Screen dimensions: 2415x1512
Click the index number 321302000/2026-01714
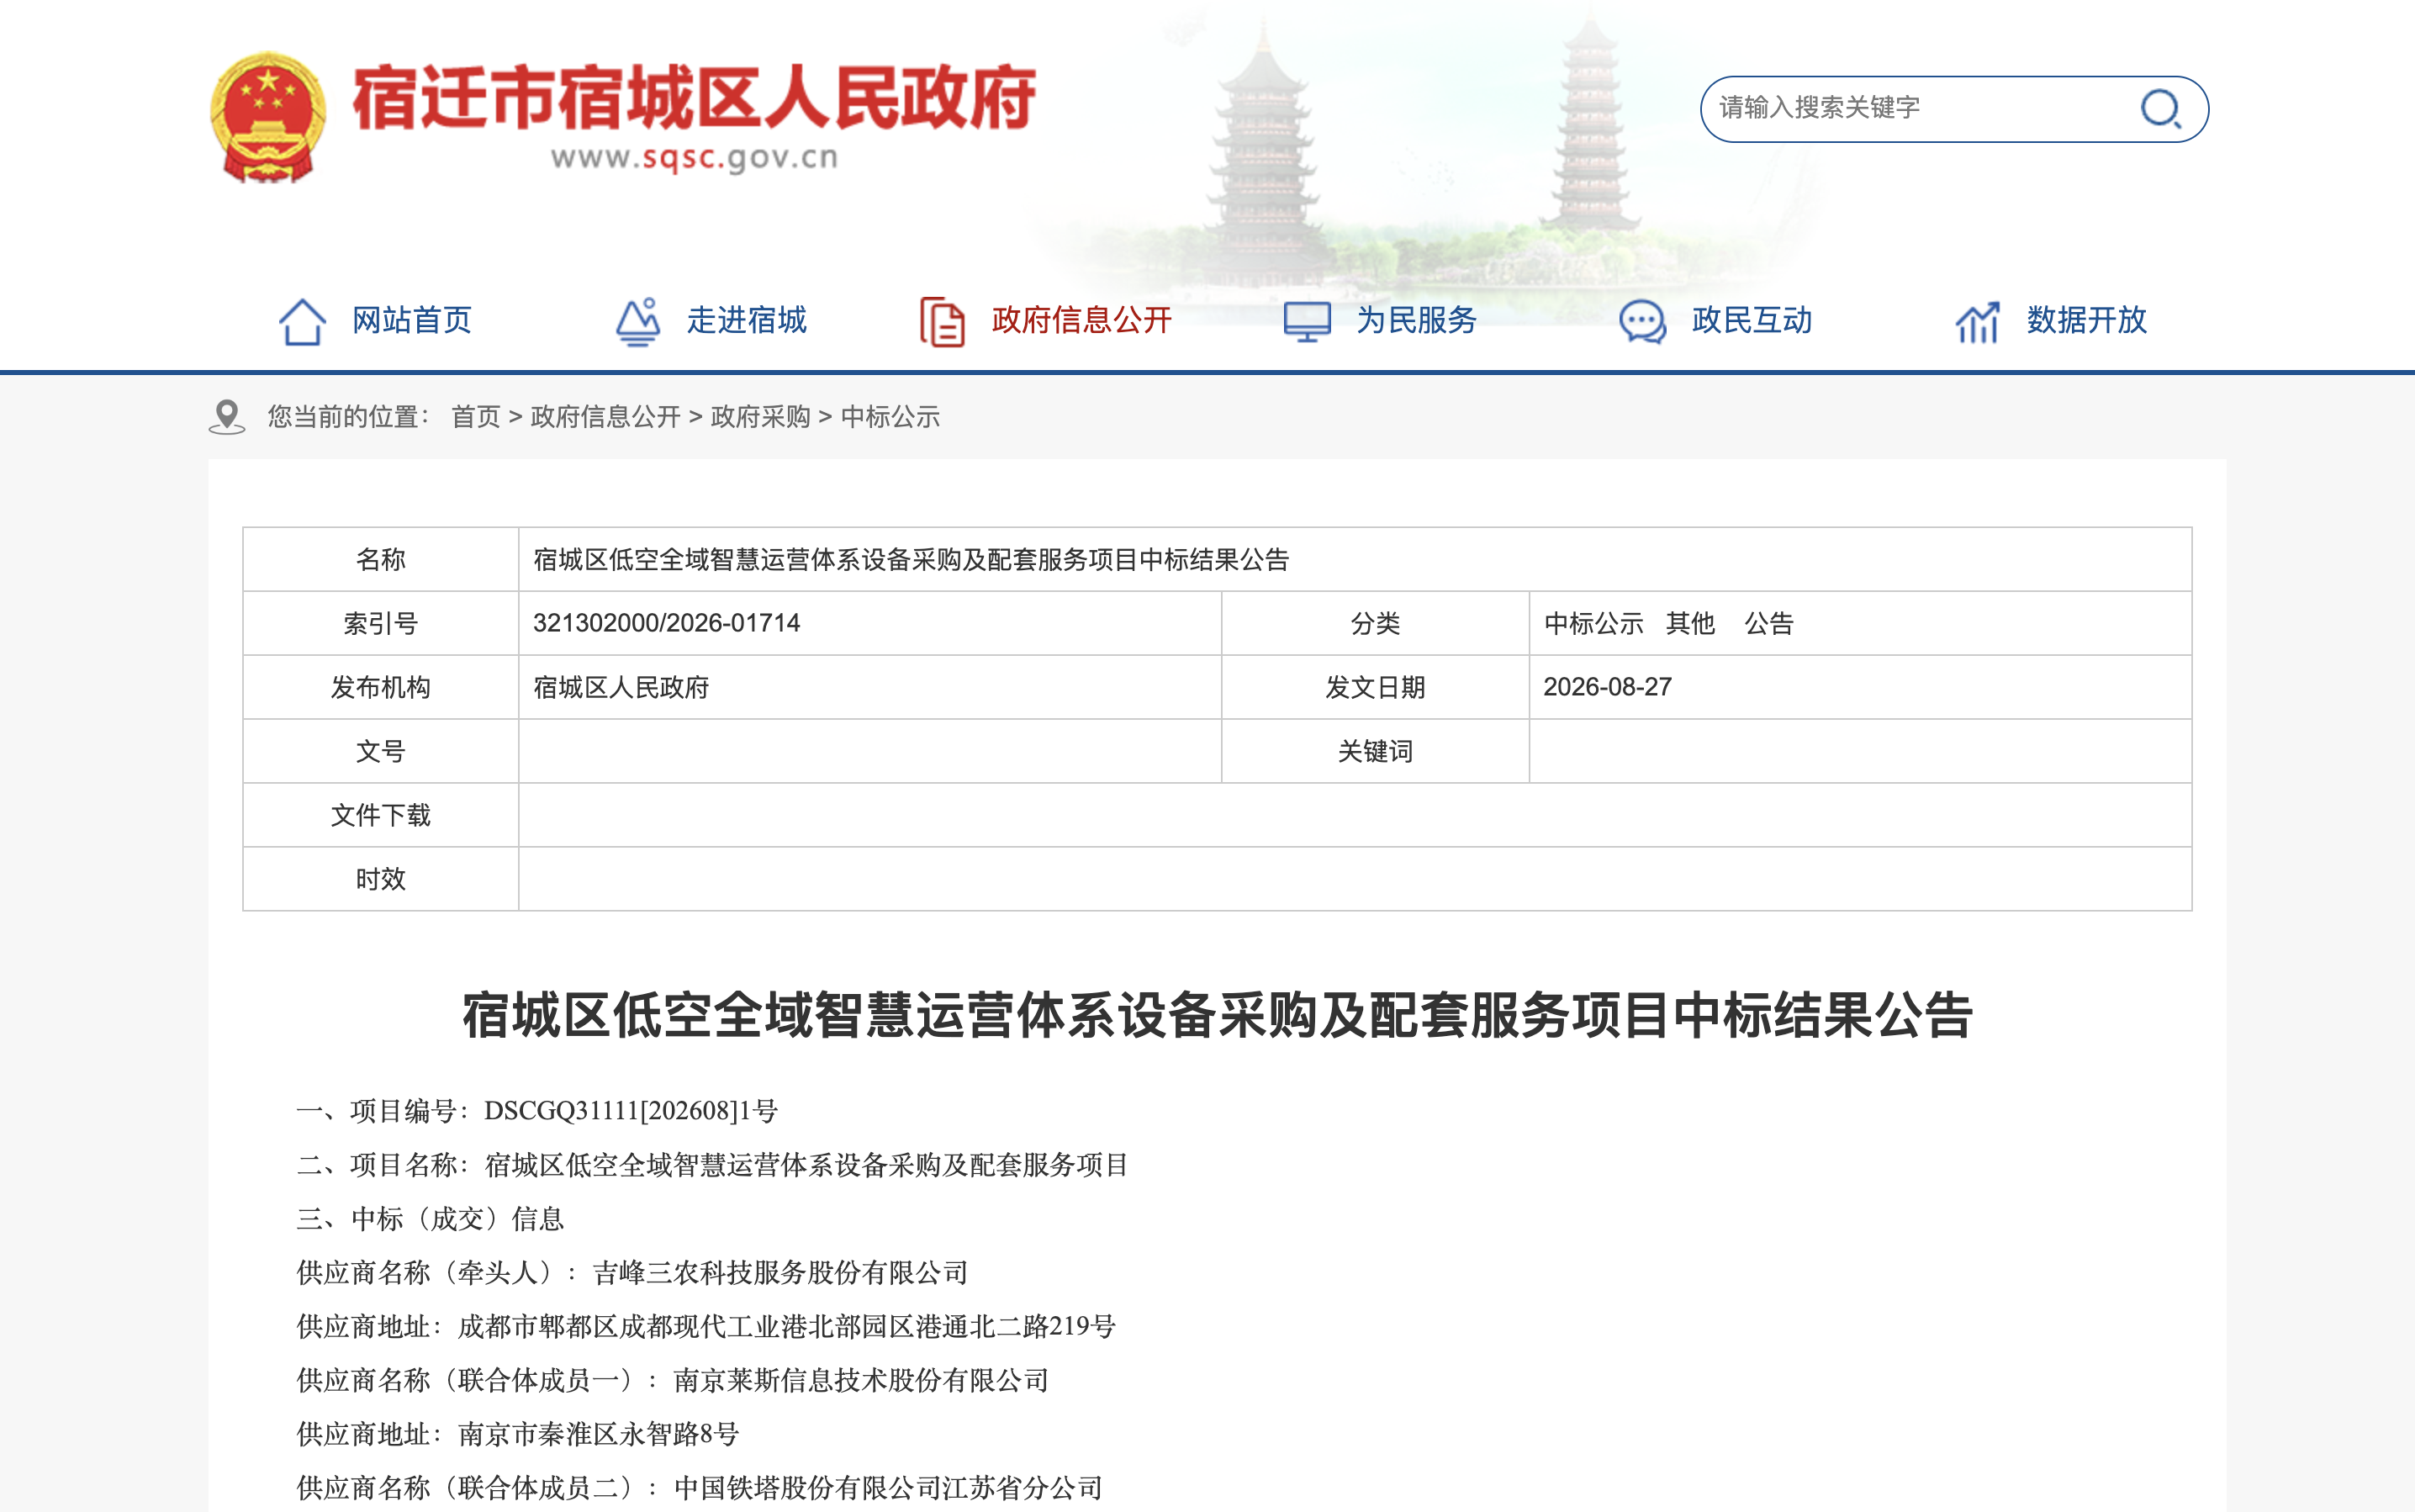(x=666, y=623)
